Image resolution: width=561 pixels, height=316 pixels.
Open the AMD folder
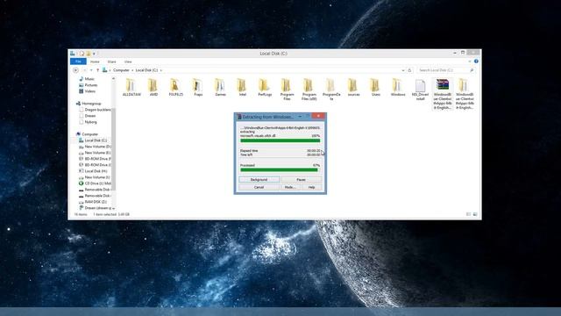(x=153, y=88)
